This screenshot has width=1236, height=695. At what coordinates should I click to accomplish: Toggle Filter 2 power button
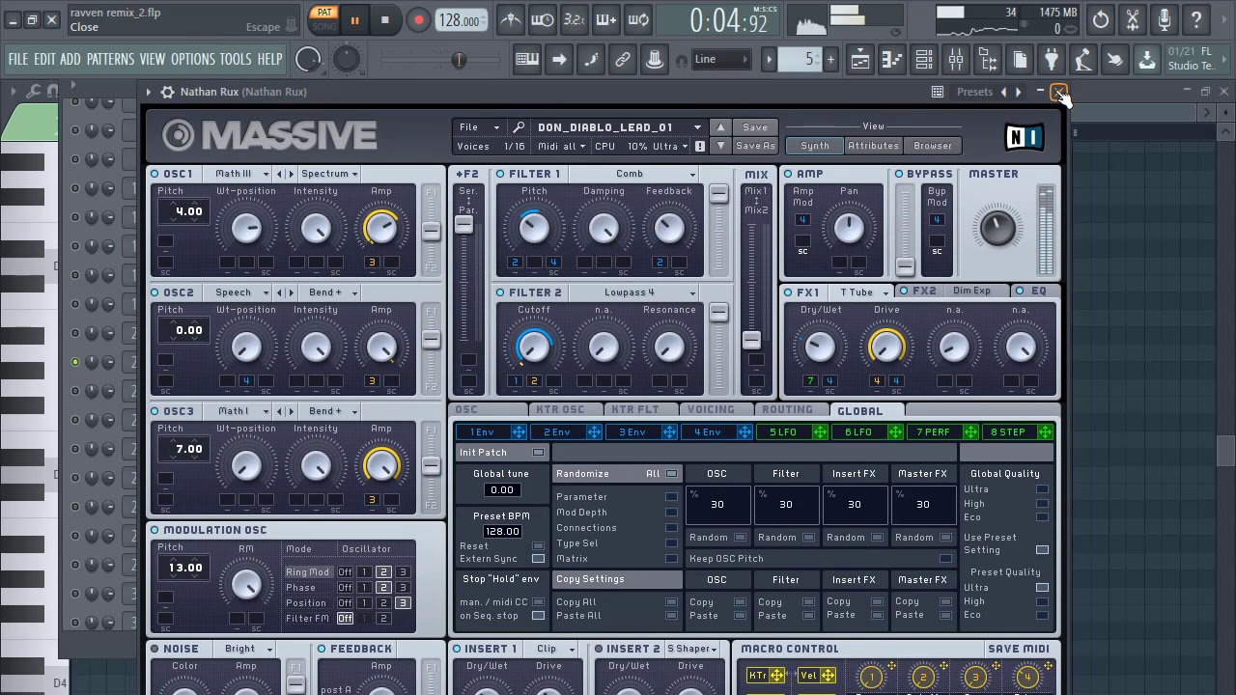[500, 292]
